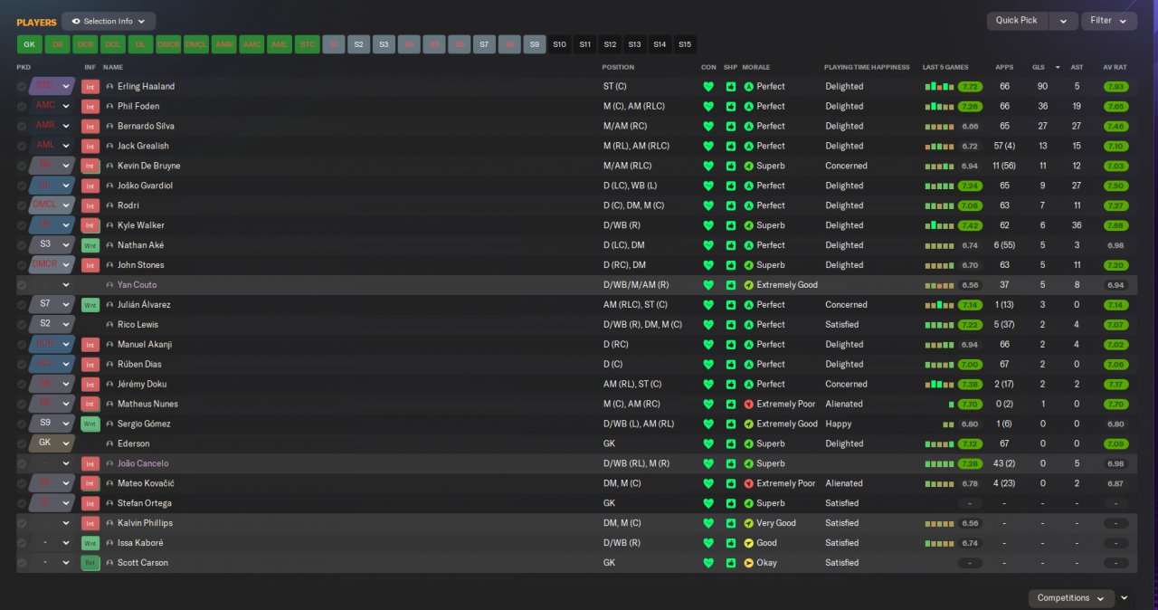Open the Competitions dropdown

[1071, 598]
